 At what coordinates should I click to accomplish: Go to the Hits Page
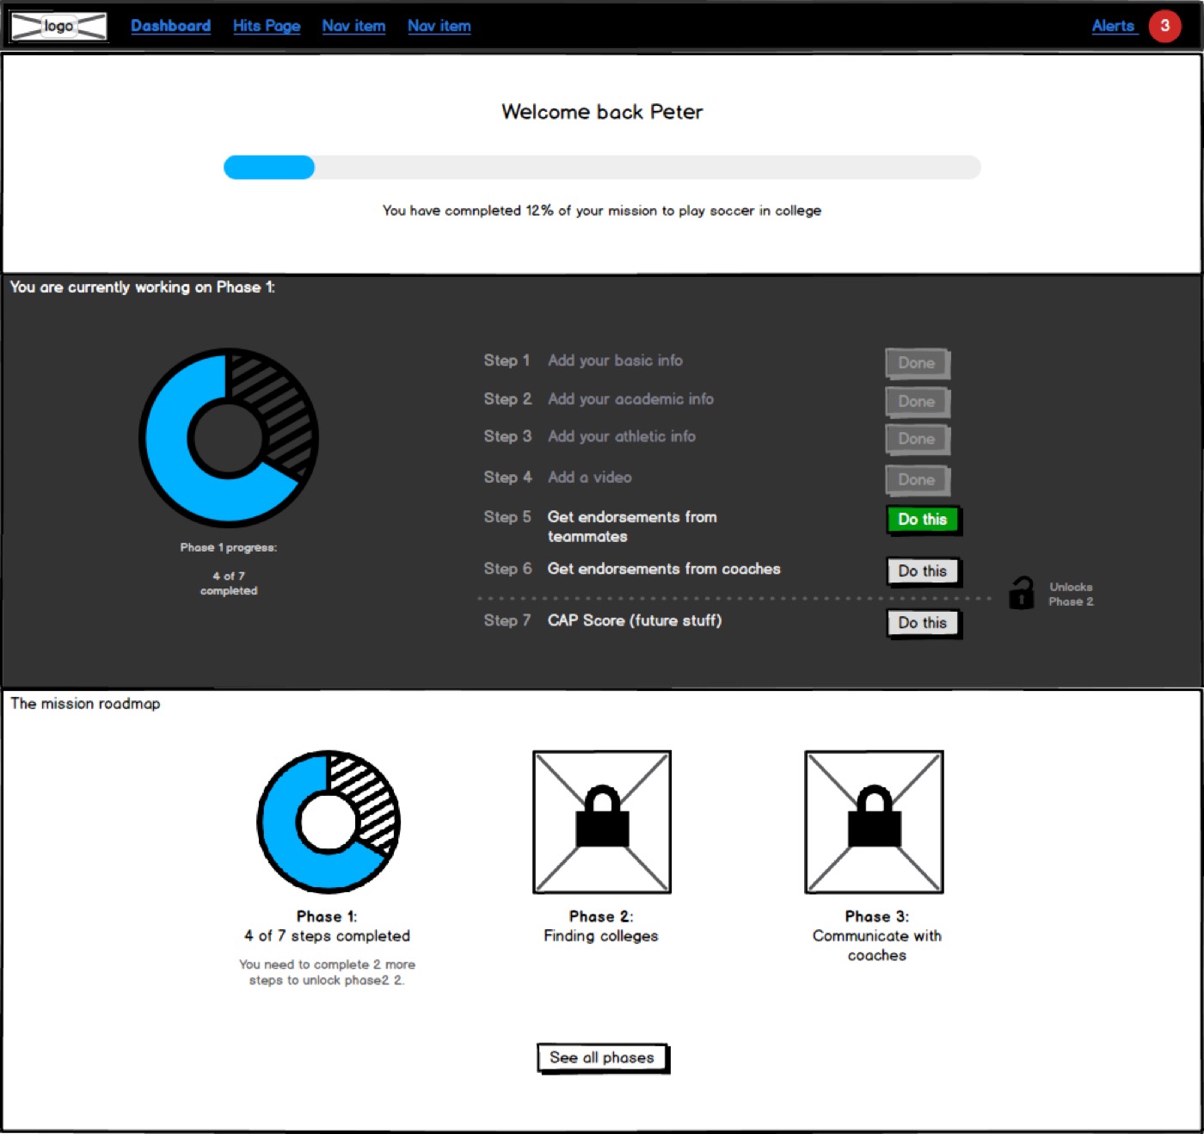point(267,26)
